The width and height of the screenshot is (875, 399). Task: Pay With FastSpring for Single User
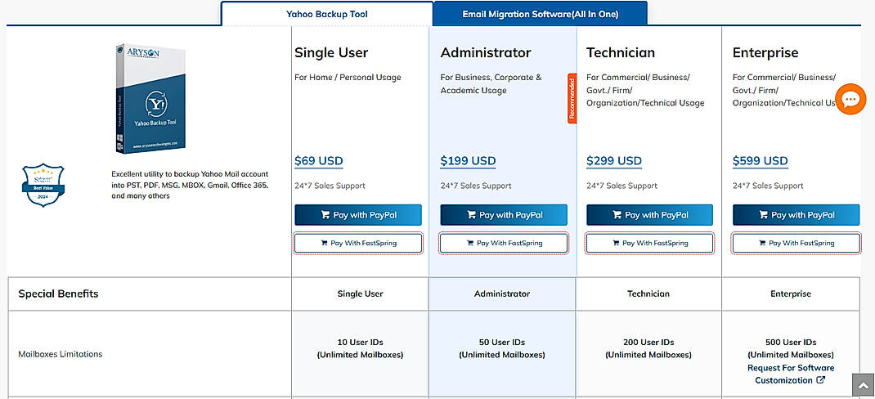[x=357, y=244]
